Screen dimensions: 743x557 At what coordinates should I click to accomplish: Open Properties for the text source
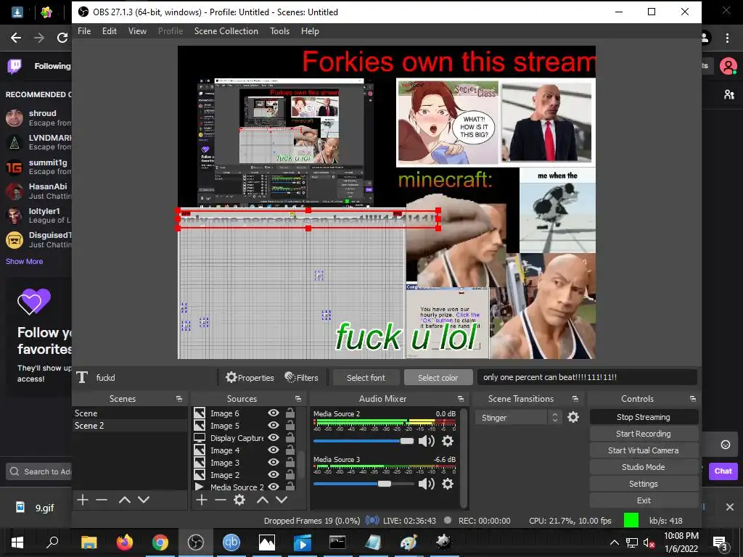point(250,377)
